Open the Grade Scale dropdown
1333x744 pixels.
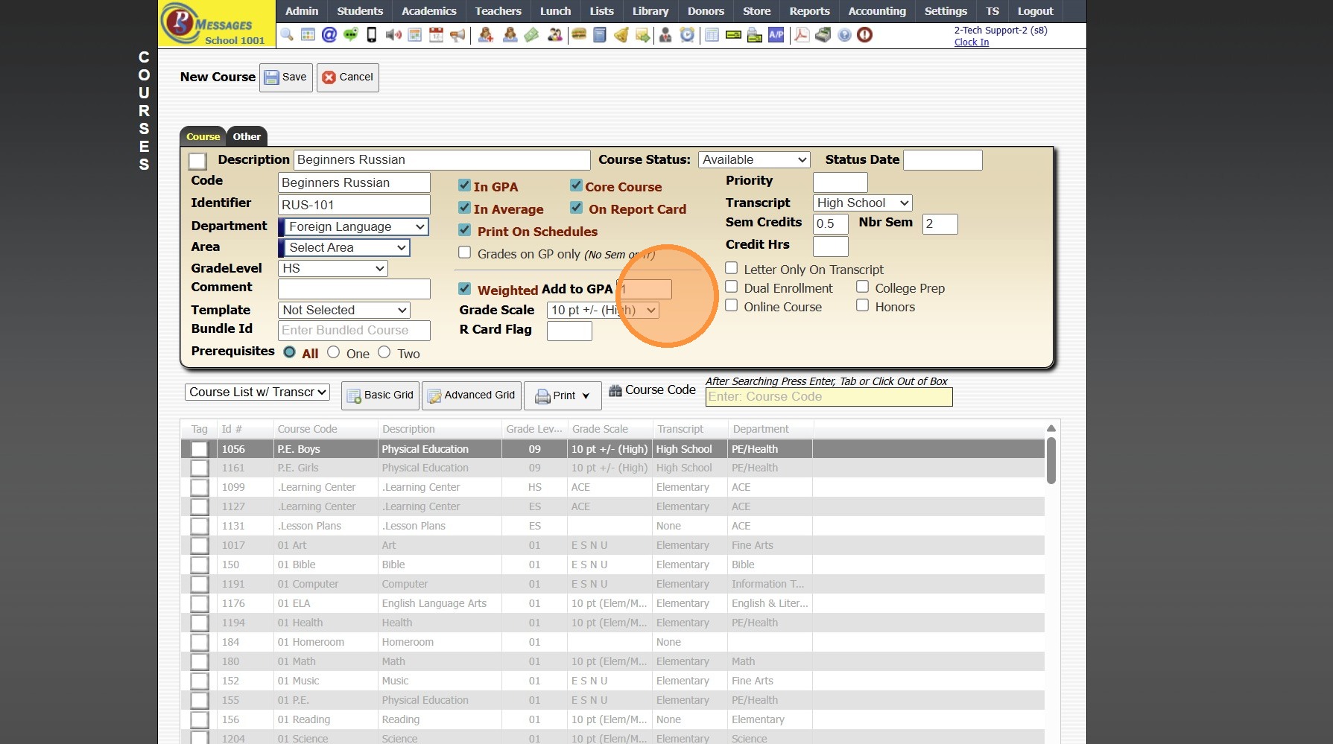tap(603, 310)
